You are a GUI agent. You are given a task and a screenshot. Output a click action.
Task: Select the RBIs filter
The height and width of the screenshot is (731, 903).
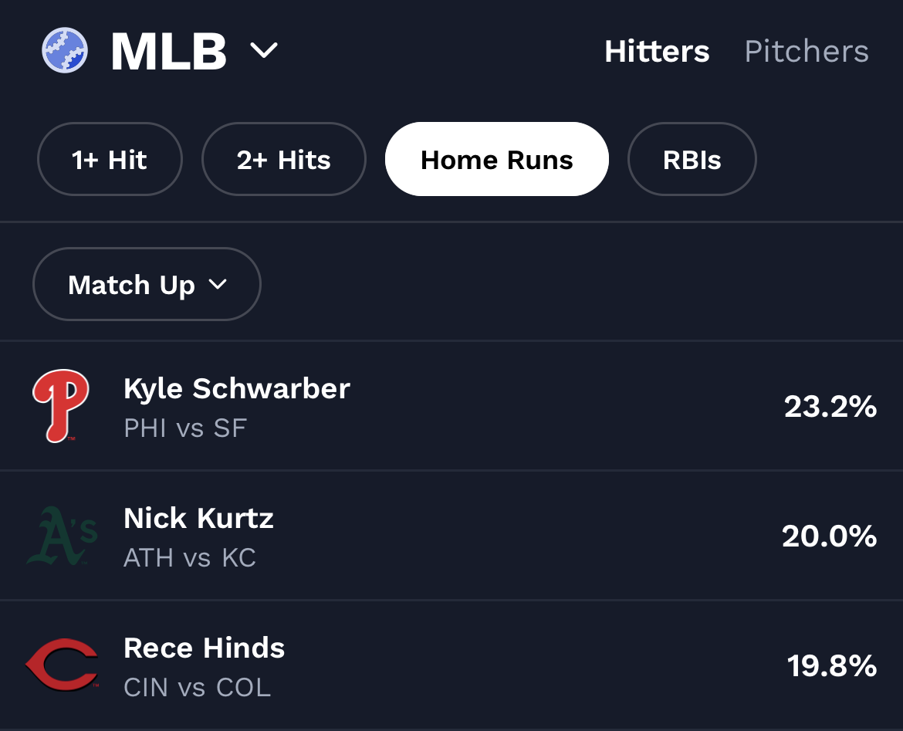coord(692,160)
